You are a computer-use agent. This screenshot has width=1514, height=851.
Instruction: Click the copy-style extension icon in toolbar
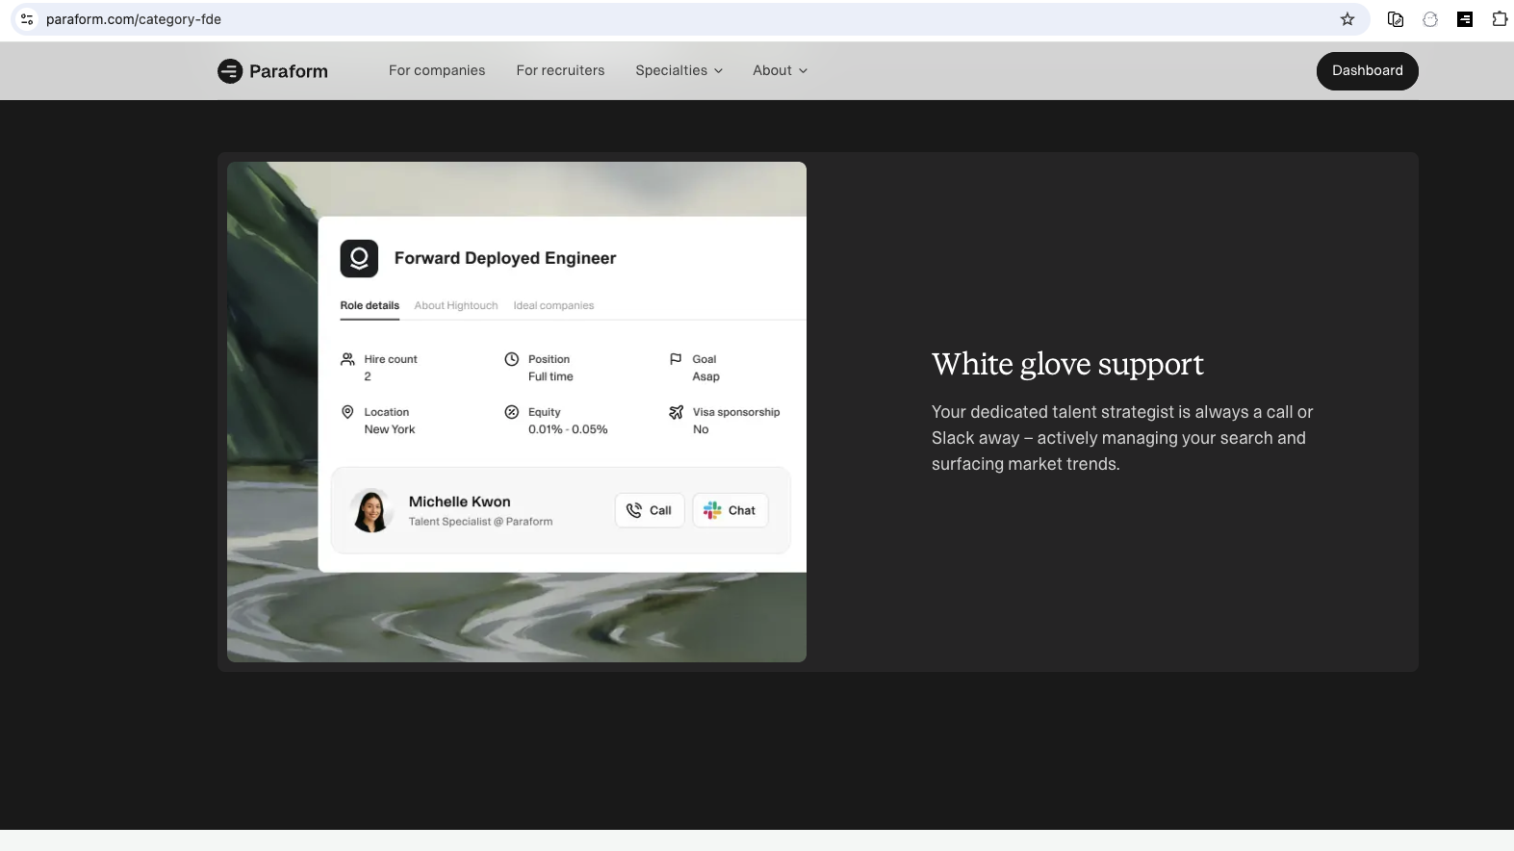[x=1396, y=19]
